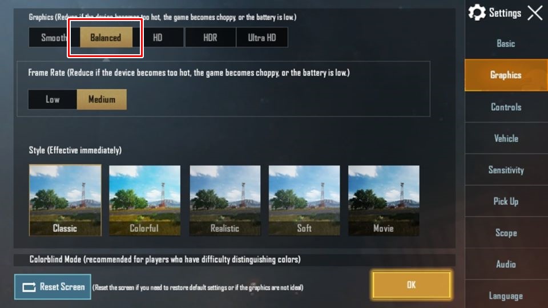
Task: Pick the Colorful style thumbnail
Action: click(144, 200)
